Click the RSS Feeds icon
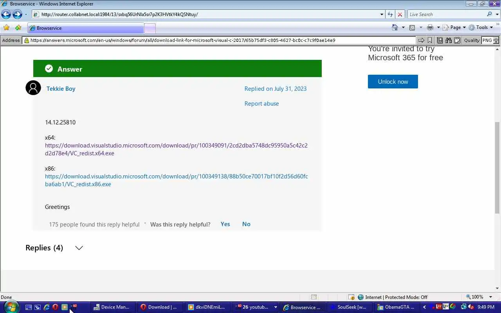501x313 pixels. coord(412,27)
